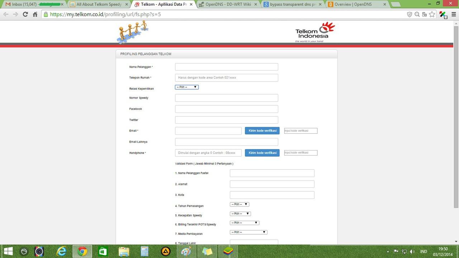Click Kirim kode verifikasi next to Email
459x258 pixels.
point(262,130)
